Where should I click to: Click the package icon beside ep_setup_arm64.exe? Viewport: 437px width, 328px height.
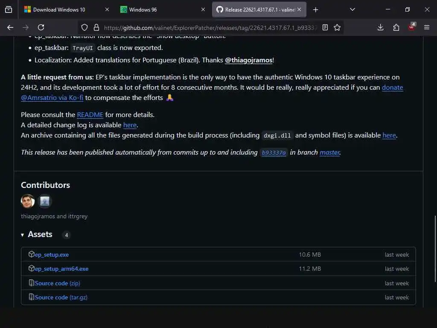pyautogui.click(x=31, y=268)
